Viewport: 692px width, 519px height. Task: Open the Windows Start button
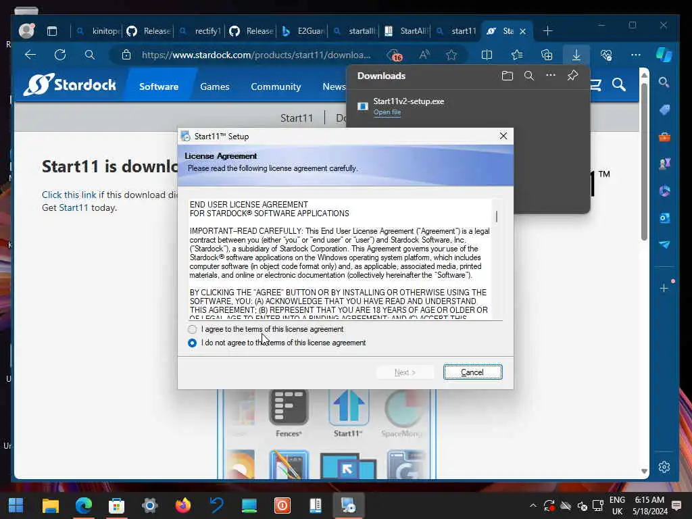pyautogui.click(x=16, y=505)
